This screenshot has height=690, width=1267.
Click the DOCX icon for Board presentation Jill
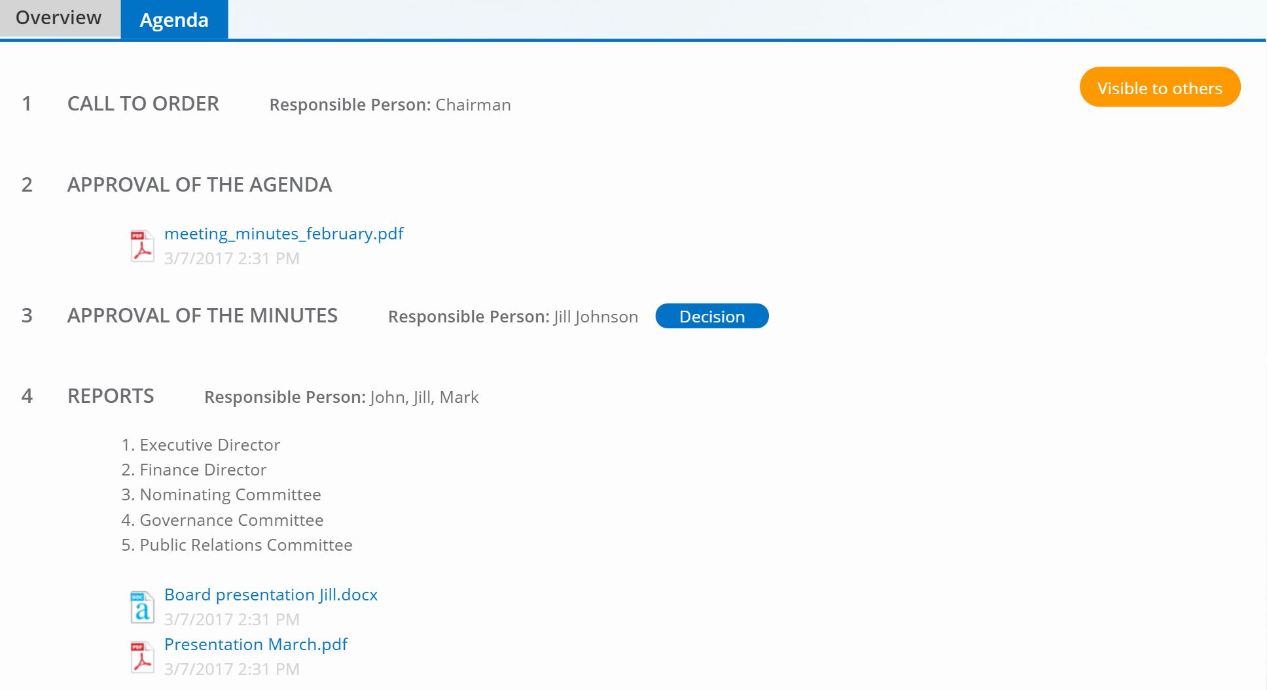(142, 607)
